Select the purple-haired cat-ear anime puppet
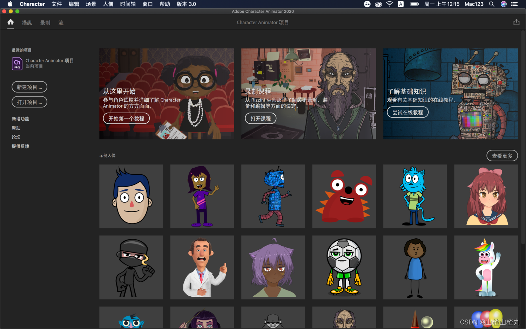 pos(273,267)
